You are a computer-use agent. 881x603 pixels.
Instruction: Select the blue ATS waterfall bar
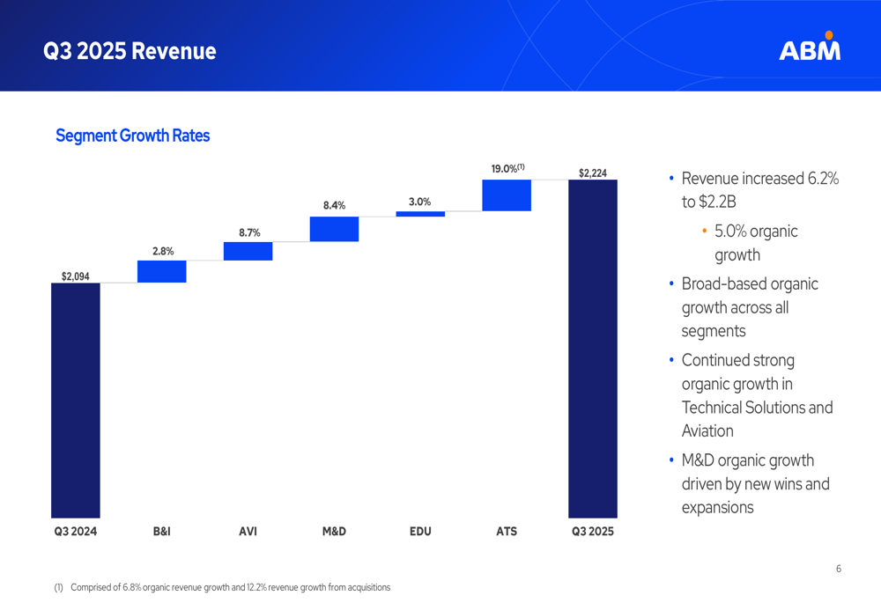(x=507, y=195)
